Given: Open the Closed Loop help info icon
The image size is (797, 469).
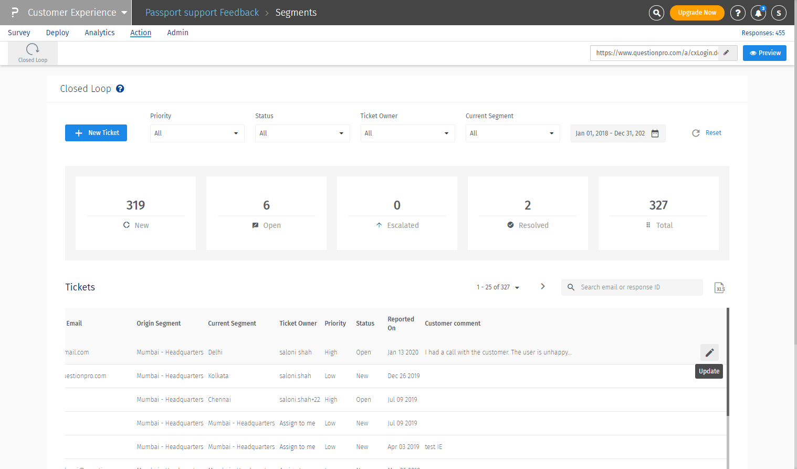Looking at the screenshot, I should [120, 89].
